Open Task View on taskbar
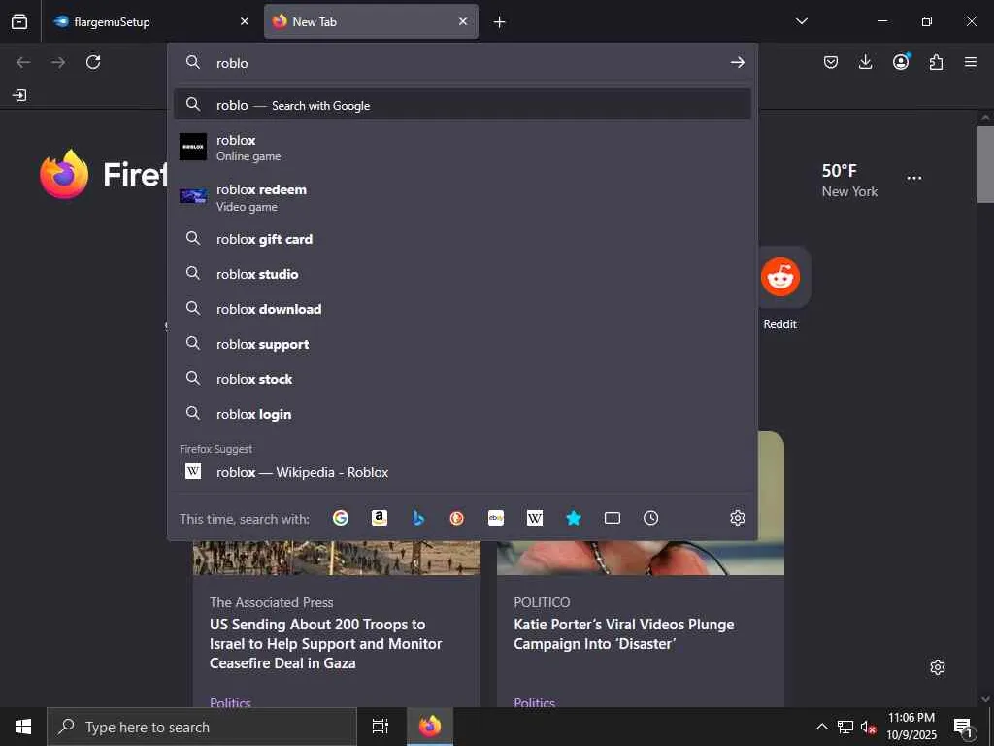 381,727
